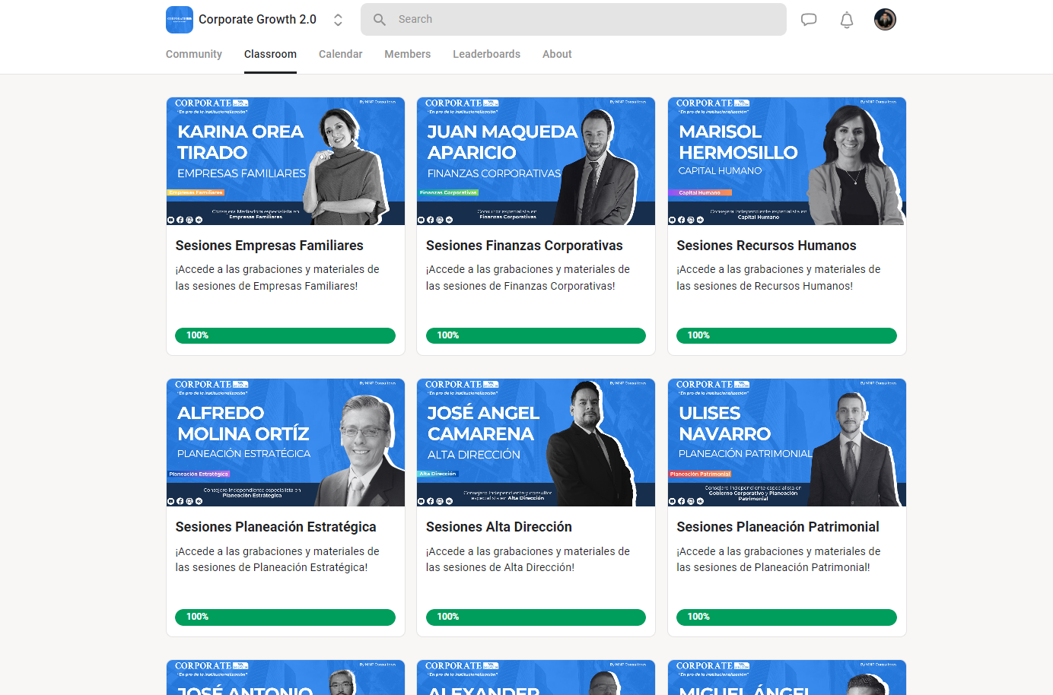
Task: Focus the Search input field
Action: [x=574, y=20]
